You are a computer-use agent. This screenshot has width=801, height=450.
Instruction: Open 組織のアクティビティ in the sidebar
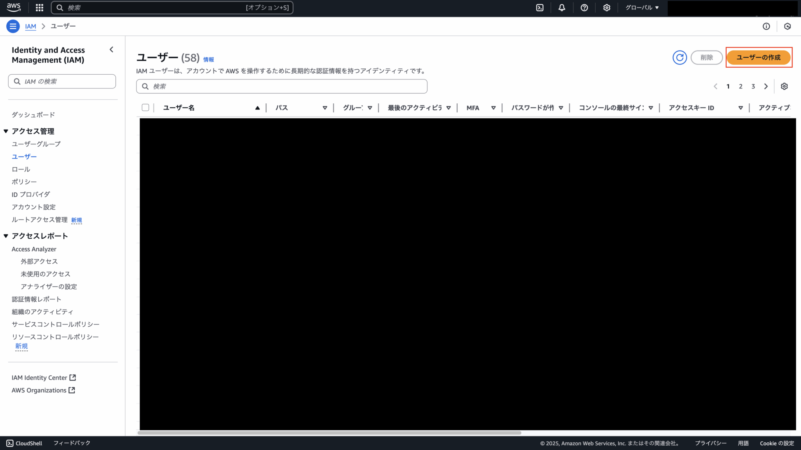click(42, 312)
